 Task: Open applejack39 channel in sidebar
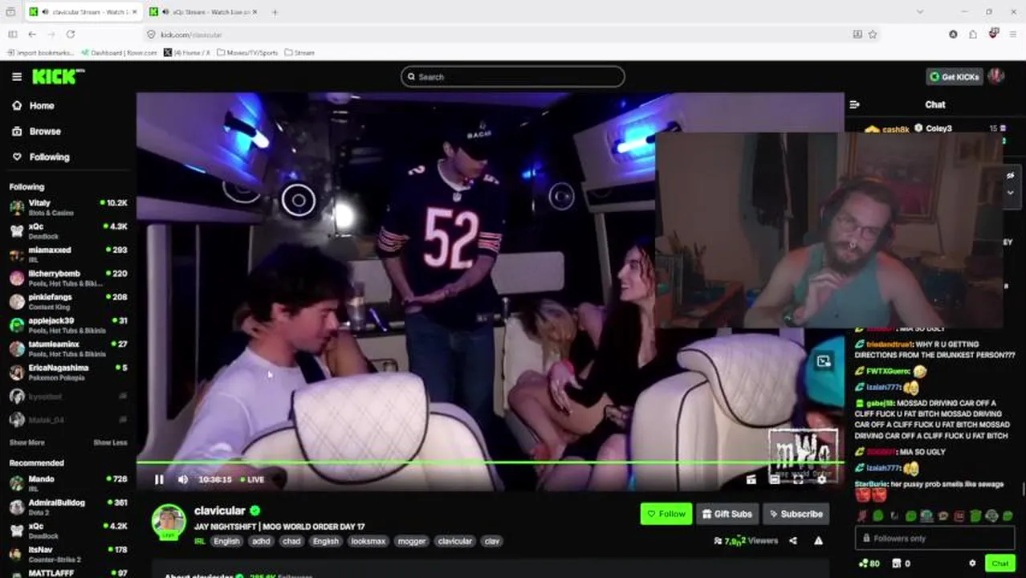pyautogui.click(x=68, y=324)
